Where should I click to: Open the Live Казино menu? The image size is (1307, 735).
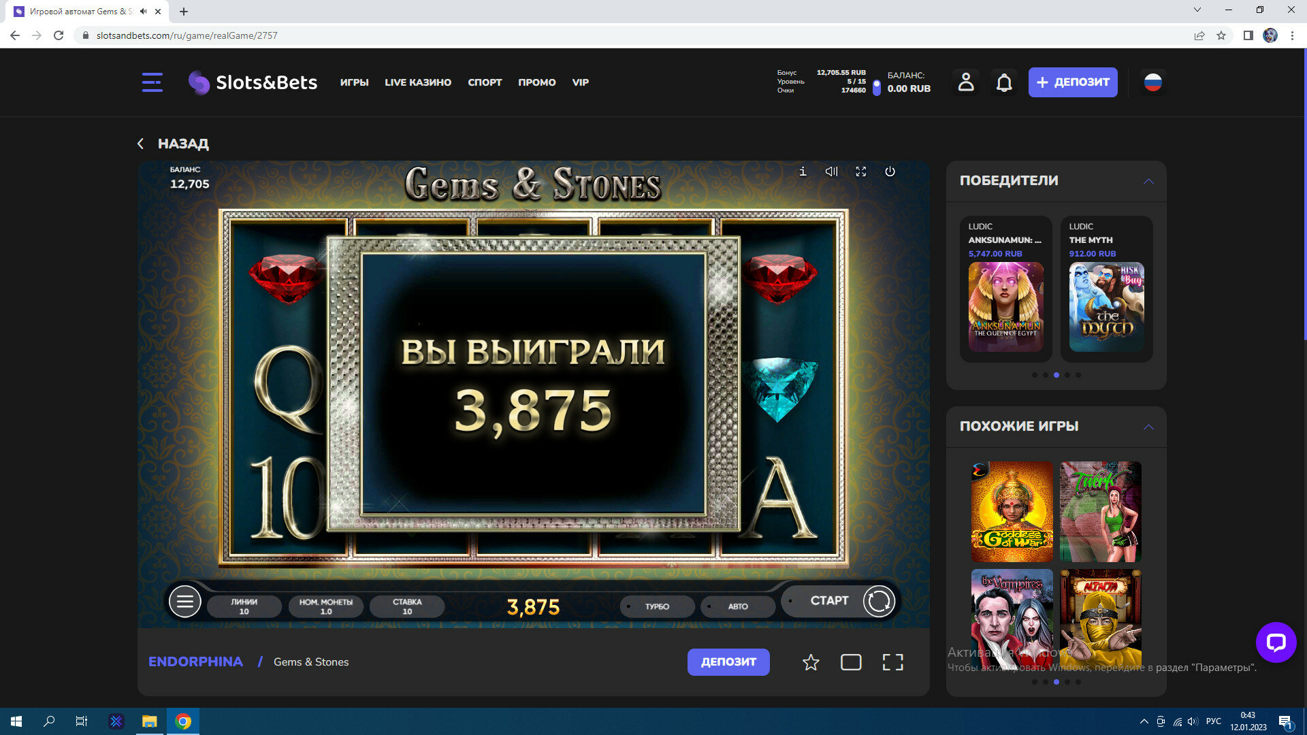point(417,82)
